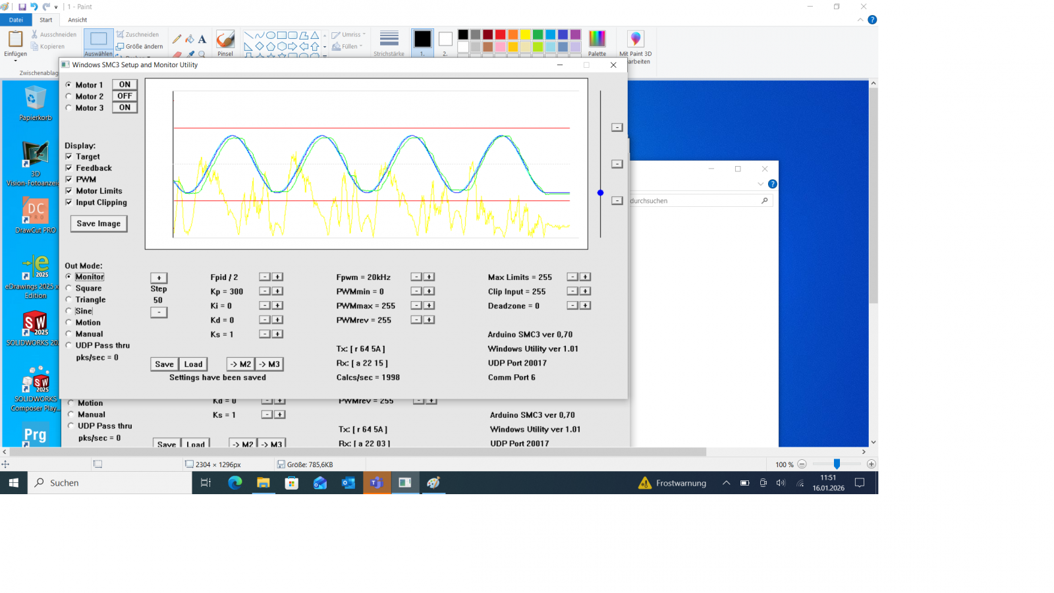Increase Kp with its plus button
The image size is (1054, 593).
pos(278,291)
